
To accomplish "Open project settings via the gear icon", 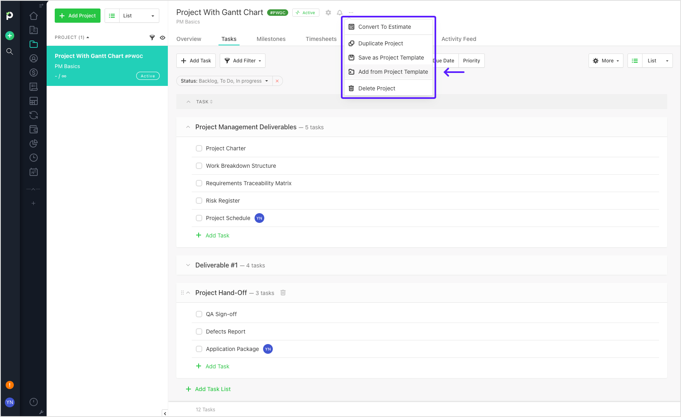I will point(328,12).
